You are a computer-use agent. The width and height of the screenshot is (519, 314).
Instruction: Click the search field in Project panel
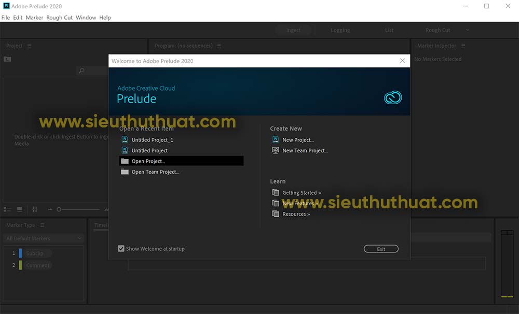click(x=93, y=70)
